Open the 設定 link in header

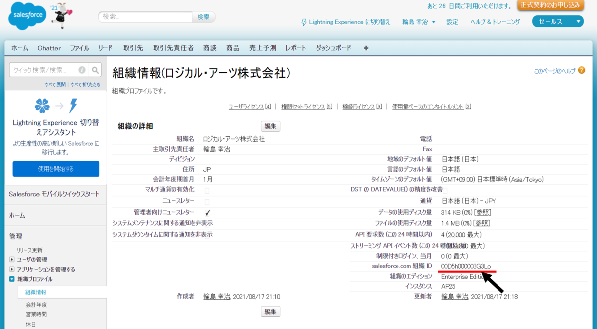(452, 22)
